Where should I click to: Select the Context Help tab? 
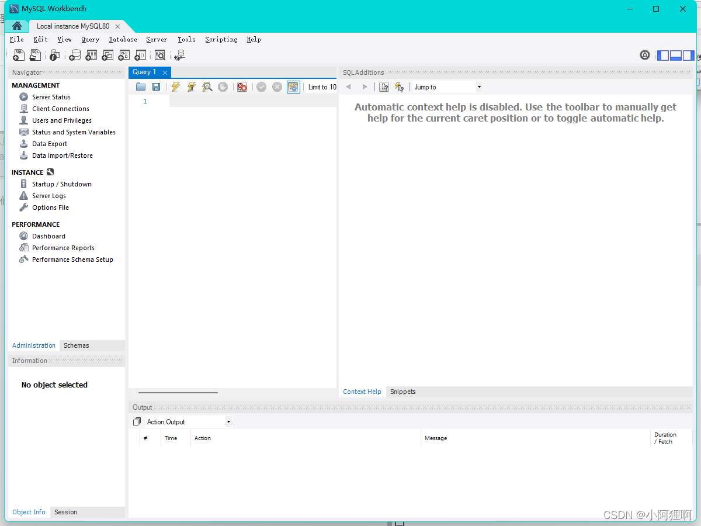click(x=362, y=392)
